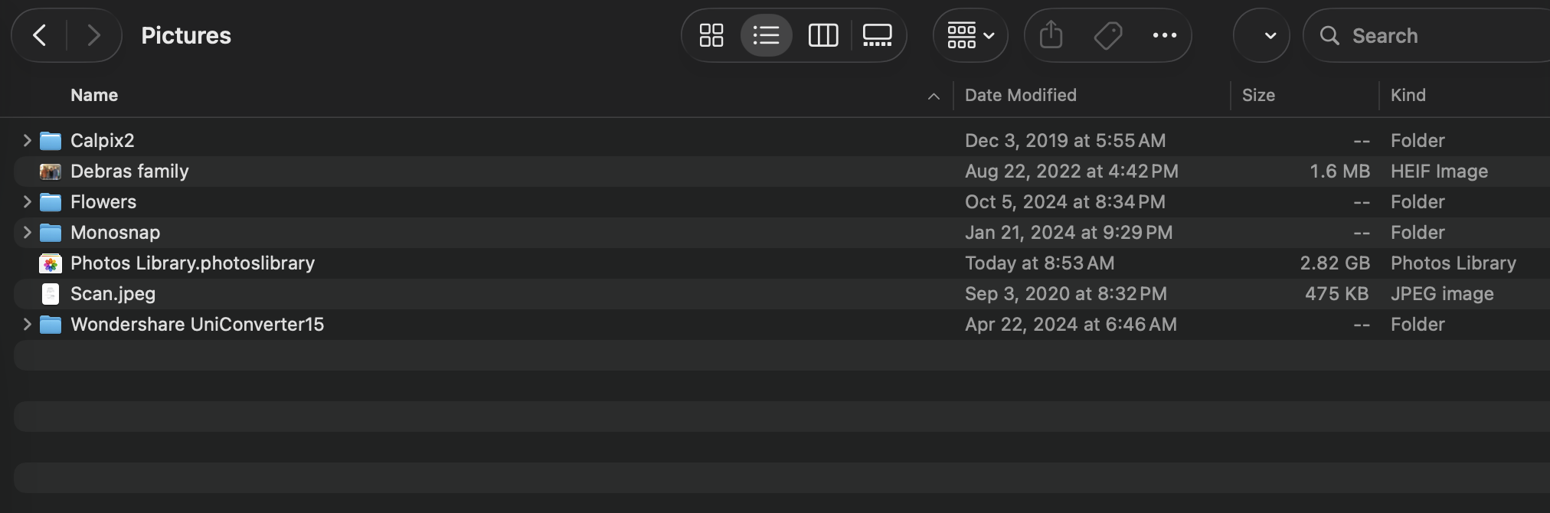The image size is (1550, 513).
Task: Click the Share icon
Action: 1051,35
